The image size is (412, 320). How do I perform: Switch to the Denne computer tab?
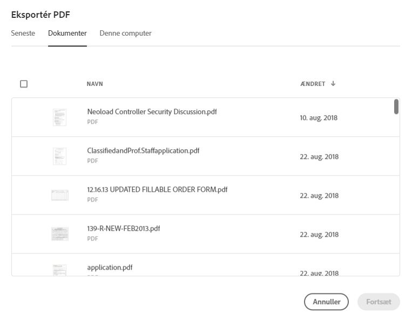[x=125, y=33]
